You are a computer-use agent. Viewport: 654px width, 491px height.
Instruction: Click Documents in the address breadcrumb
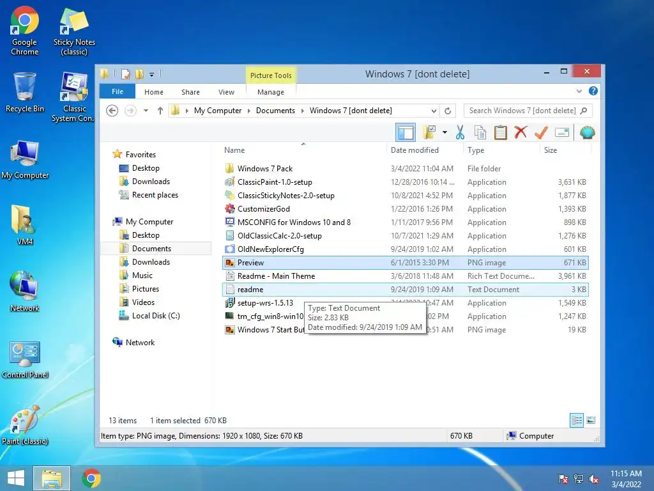coord(275,111)
